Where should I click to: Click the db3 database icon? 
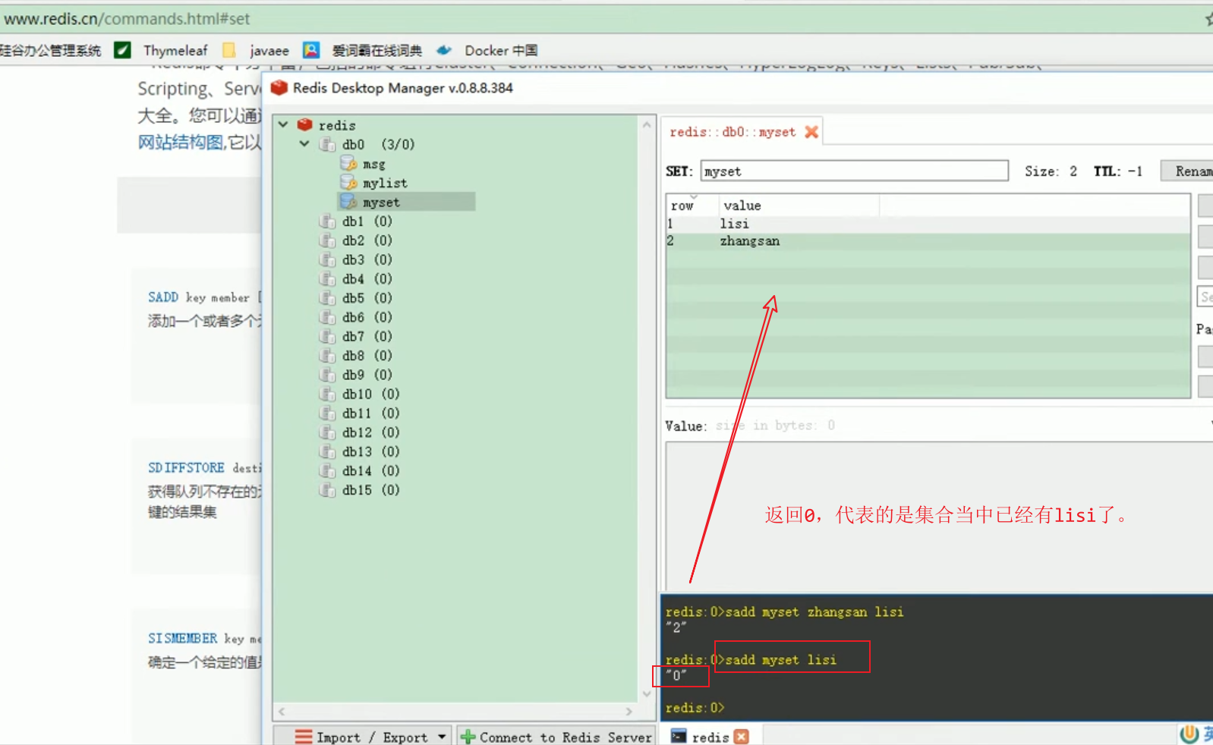click(x=327, y=259)
